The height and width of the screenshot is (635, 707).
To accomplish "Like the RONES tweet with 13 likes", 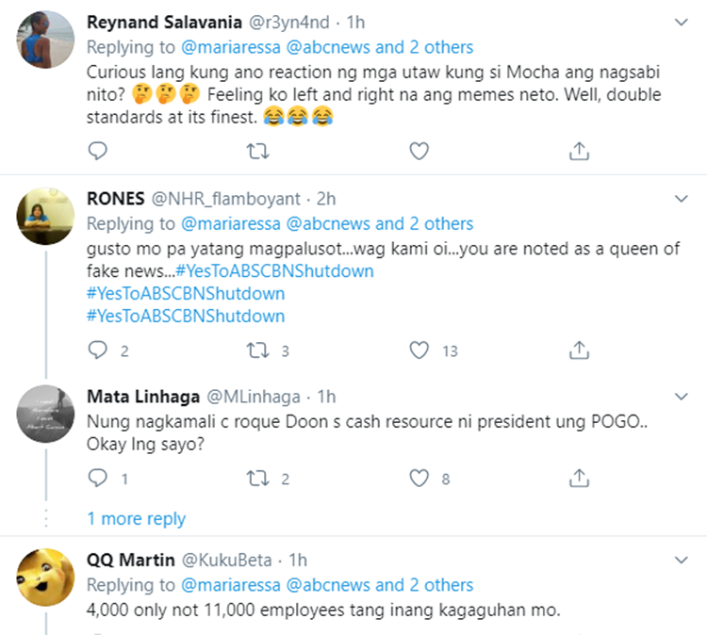I will (x=419, y=350).
